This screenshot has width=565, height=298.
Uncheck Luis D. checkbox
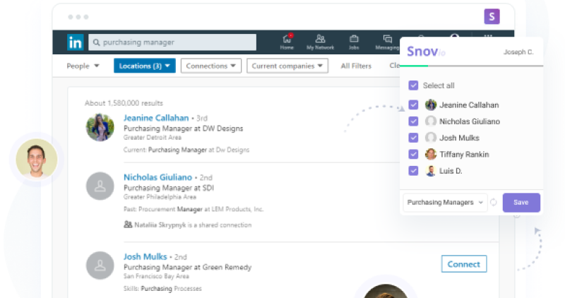point(413,171)
